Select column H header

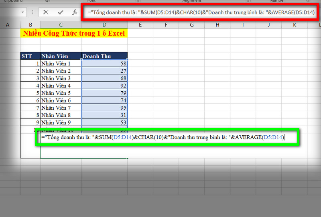[217, 25]
